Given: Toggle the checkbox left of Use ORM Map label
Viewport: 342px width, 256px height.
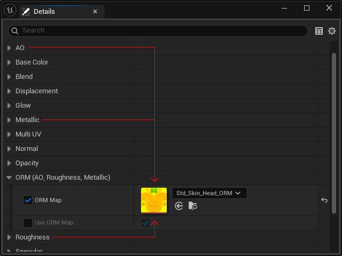Looking at the screenshot, I should (28, 223).
